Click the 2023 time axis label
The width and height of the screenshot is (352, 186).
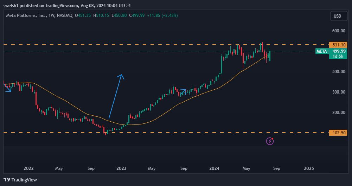tap(121, 168)
